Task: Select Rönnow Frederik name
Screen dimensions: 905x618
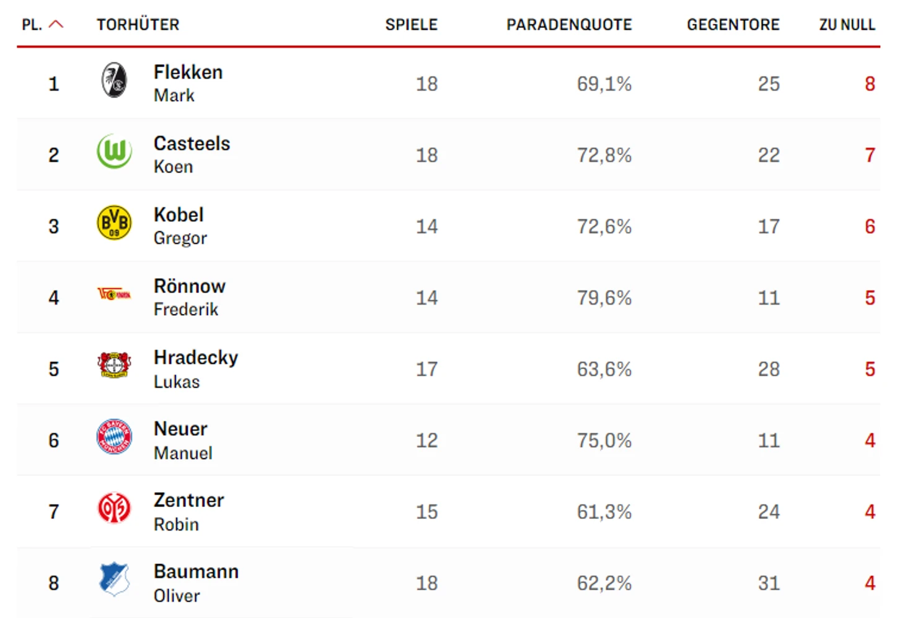Action: tap(189, 297)
